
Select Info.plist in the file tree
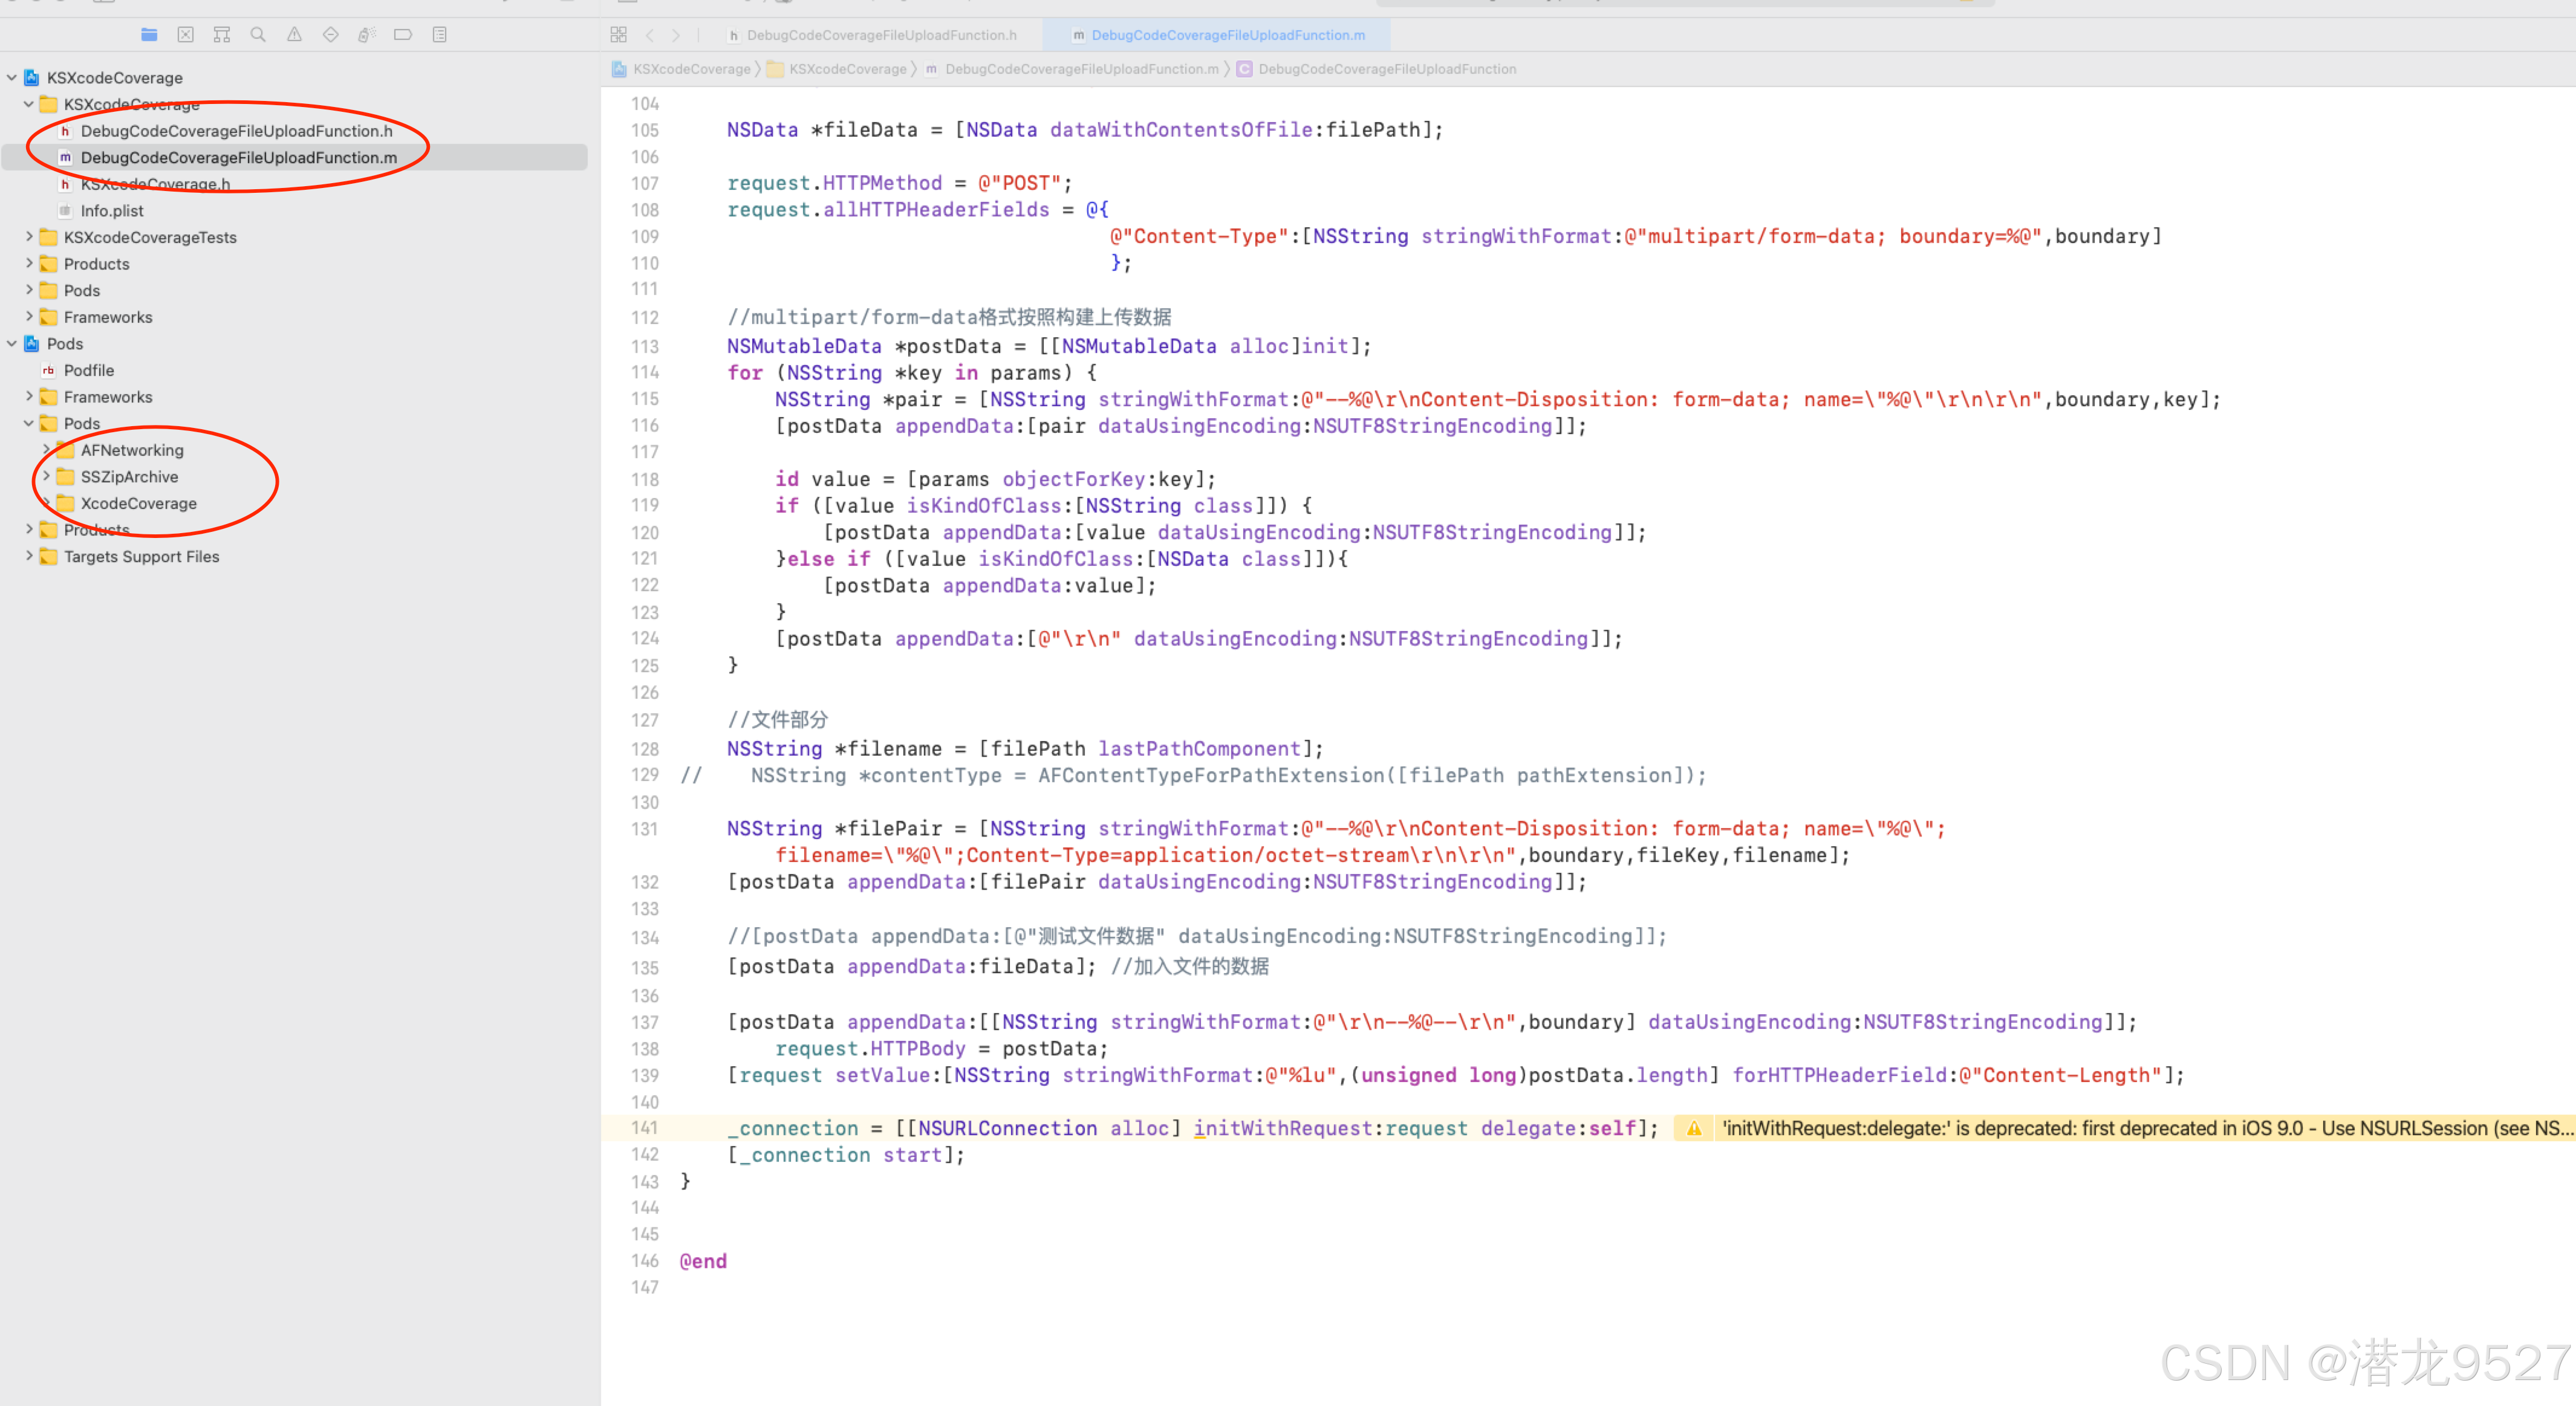(112, 211)
